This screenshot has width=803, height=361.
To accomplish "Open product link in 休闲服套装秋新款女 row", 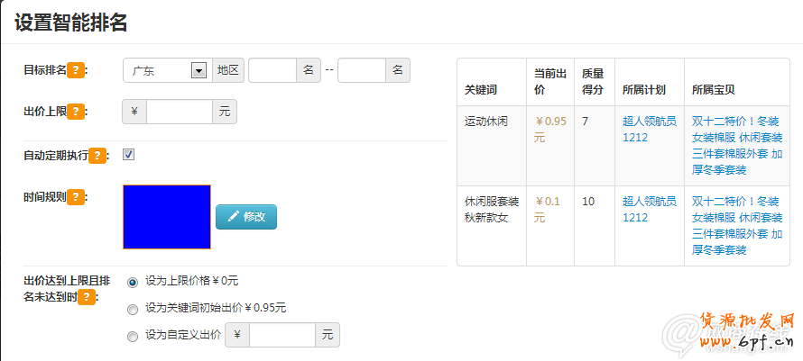I will point(736,225).
